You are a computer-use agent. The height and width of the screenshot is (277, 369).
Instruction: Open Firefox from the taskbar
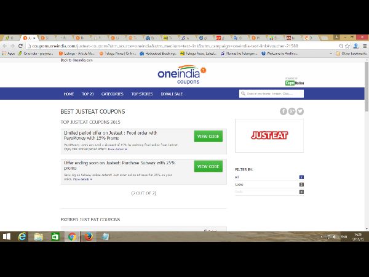click(x=88, y=236)
